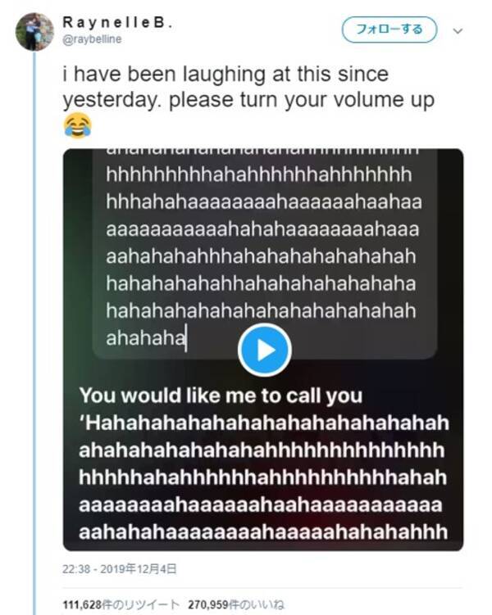Click the typed 'ahahaha' text field in the video

click(x=146, y=338)
